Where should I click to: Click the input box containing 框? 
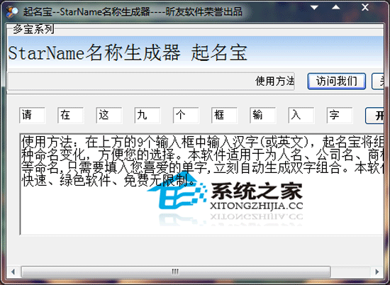[224, 115]
